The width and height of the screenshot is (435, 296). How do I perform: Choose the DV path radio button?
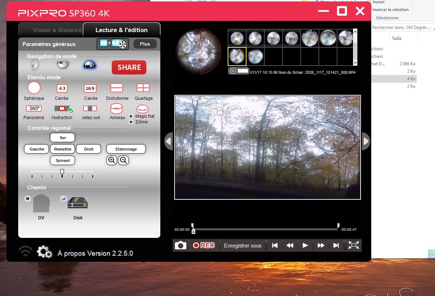27,199
